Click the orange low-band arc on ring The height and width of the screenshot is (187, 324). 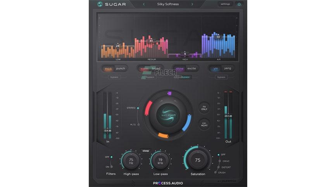[x=164, y=135]
